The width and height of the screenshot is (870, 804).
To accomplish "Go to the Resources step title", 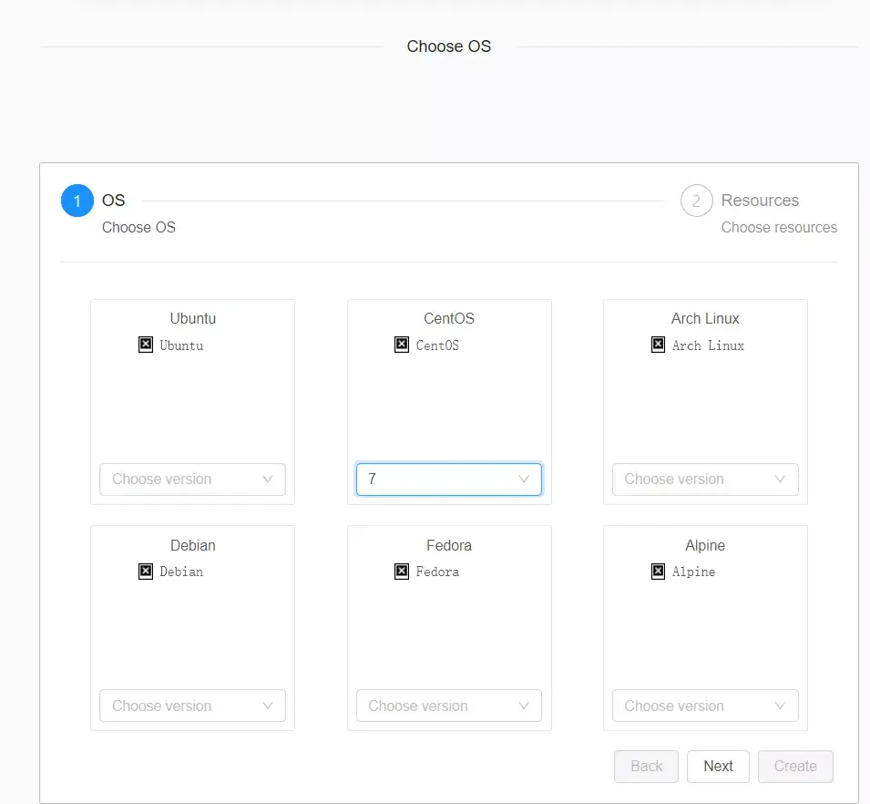I will [x=760, y=201].
